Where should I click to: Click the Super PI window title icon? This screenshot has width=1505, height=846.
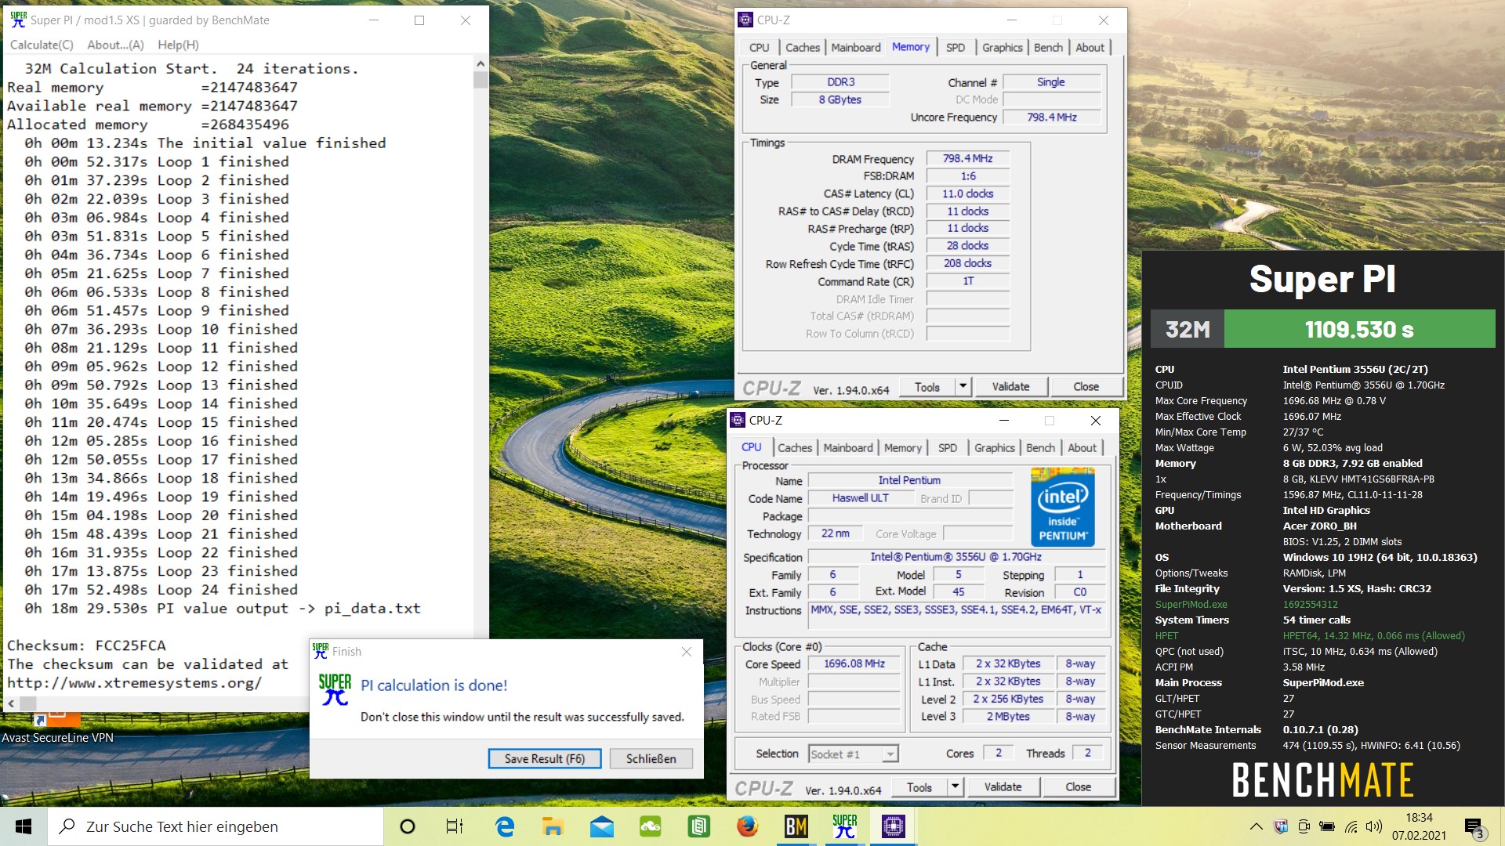18,20
